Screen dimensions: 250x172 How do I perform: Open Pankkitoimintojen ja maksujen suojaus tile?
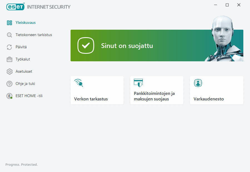pos(157,90)
